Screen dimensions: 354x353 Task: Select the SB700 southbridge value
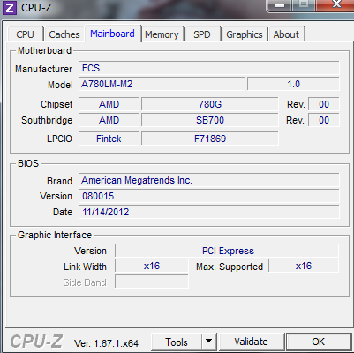210,120
